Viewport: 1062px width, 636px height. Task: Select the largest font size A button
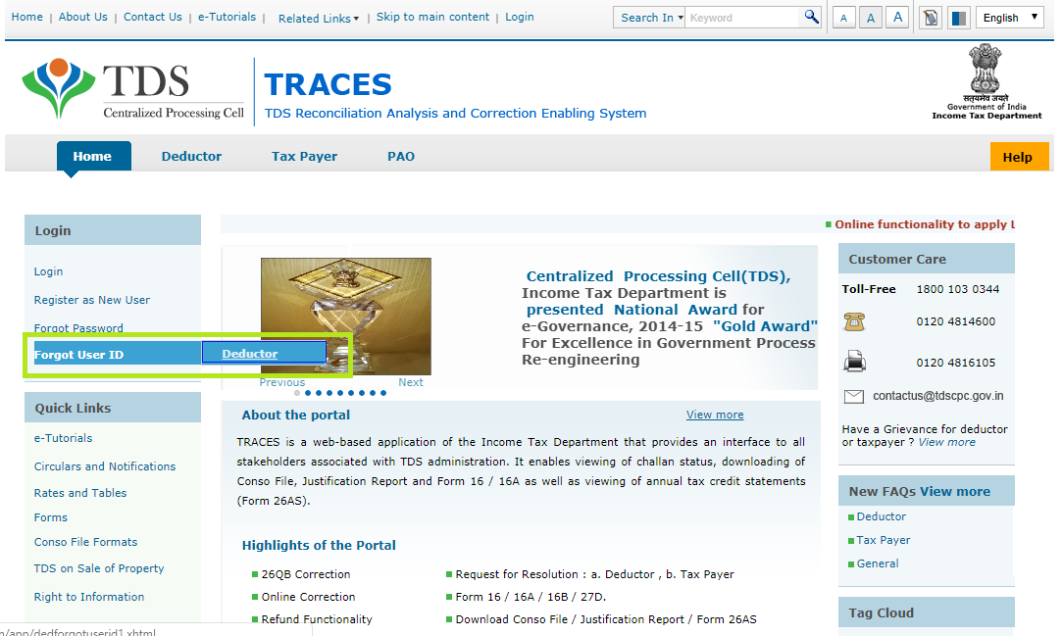click(897, 18)
